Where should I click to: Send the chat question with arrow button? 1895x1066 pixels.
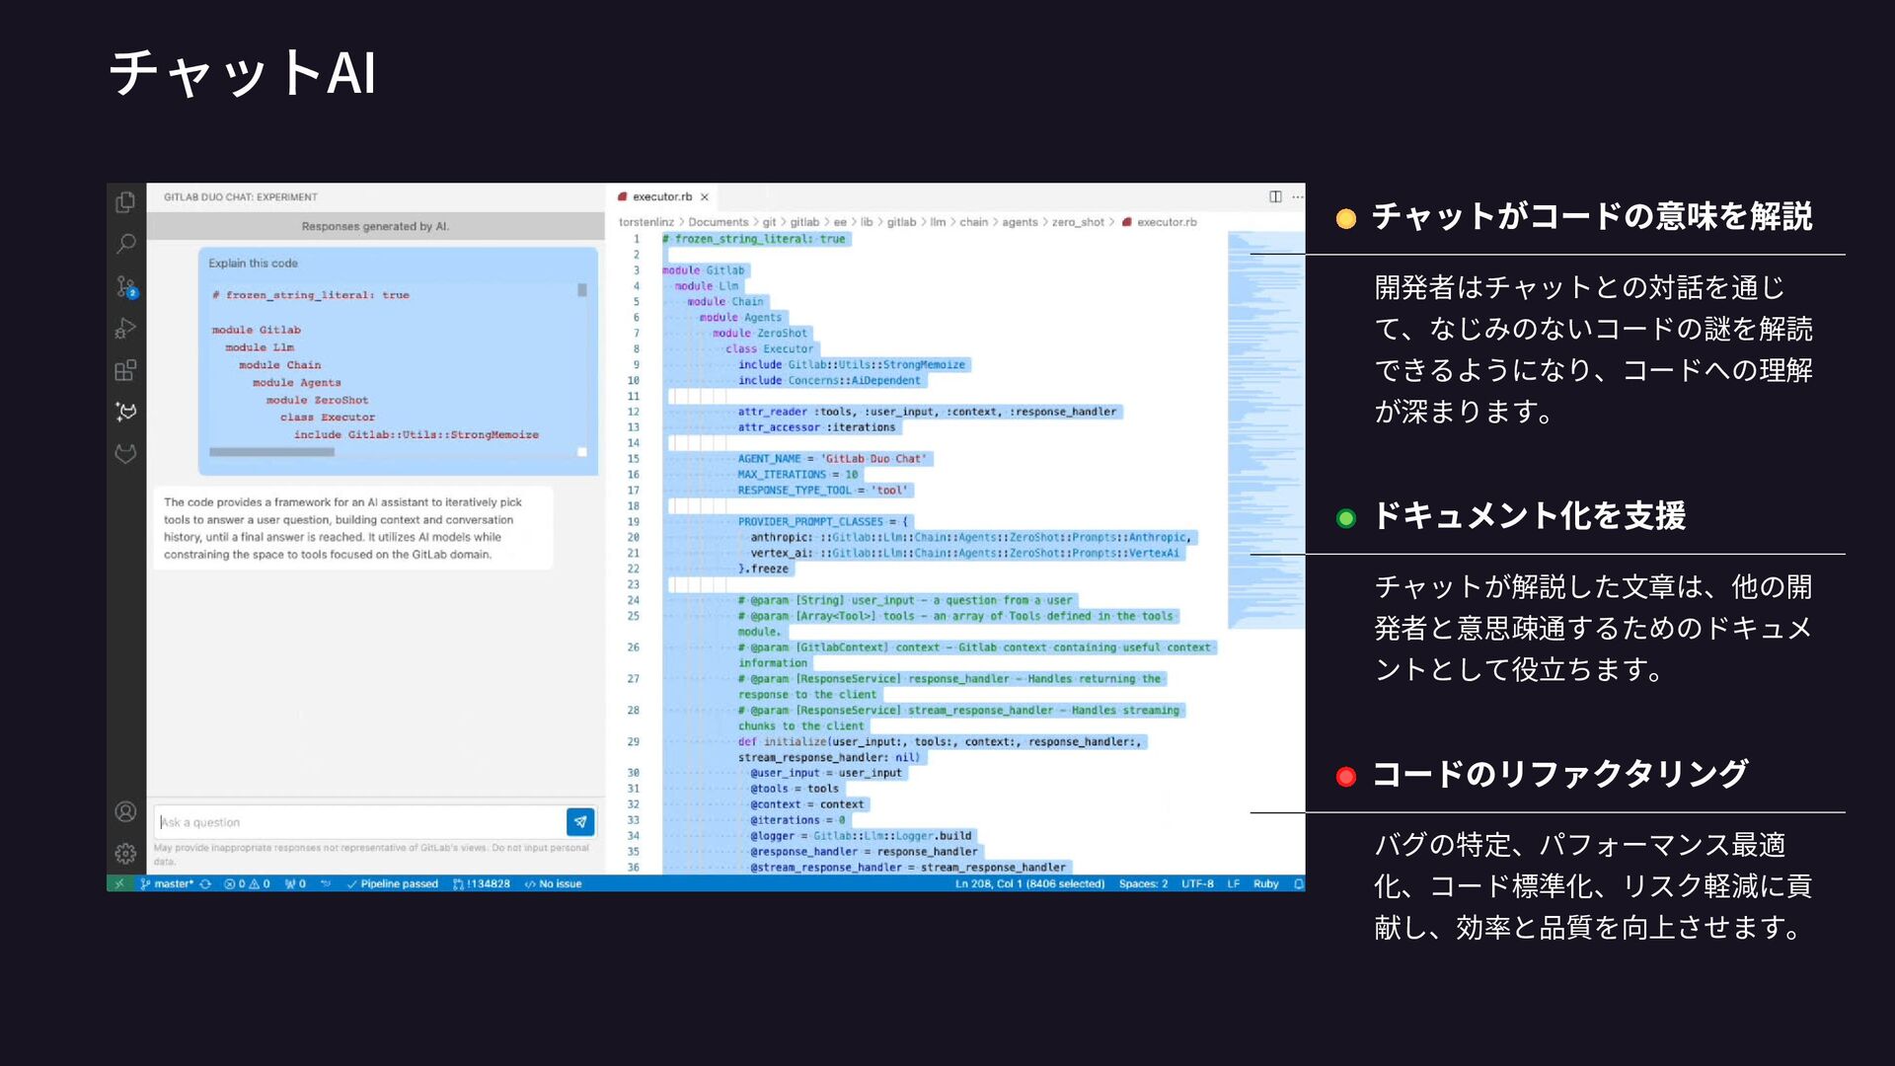click(580, 821)
